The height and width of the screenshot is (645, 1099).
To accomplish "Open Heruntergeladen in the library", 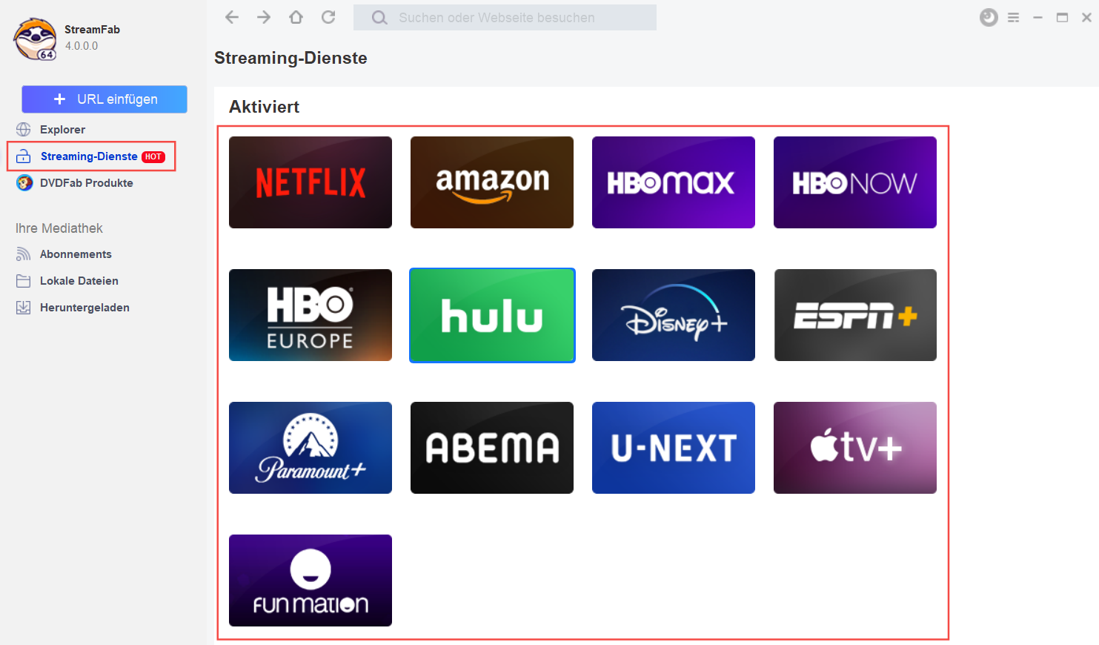I will click(84, 308).
